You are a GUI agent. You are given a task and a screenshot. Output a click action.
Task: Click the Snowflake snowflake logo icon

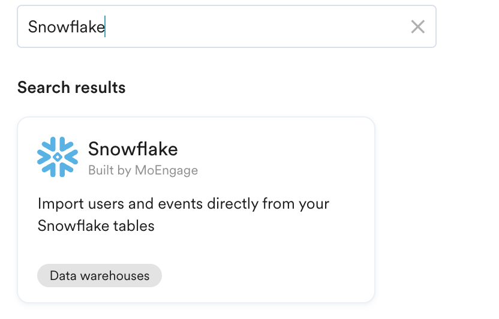click(58, 157)
